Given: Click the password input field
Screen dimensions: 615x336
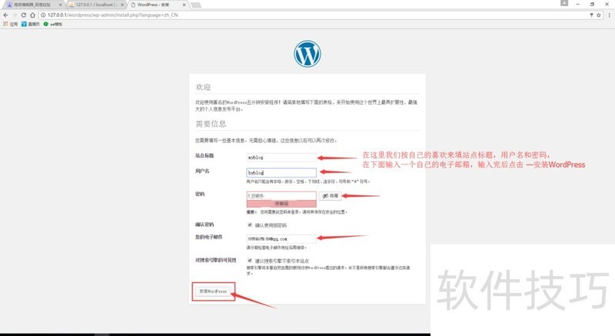Looking at the screenshot, I should pyautogui.click(x=281, y=195).
